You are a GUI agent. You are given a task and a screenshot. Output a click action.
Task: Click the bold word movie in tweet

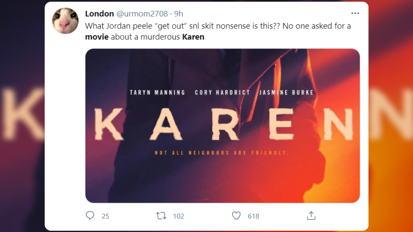97,37
